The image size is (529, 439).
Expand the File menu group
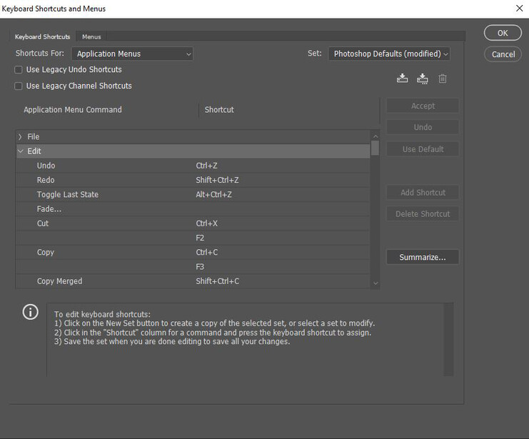[20, 136]
